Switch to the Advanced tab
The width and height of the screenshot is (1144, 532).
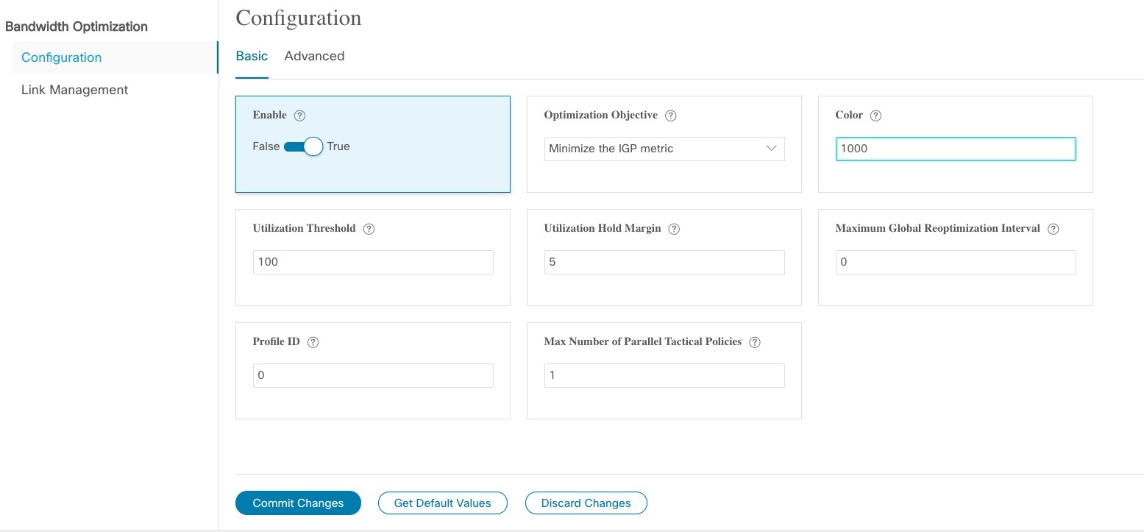pyautogui.click(x=314, y=56)
